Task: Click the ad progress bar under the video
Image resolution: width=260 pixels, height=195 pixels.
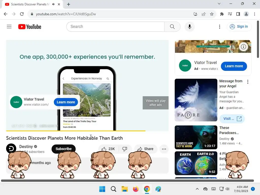Action: [87, 131]
